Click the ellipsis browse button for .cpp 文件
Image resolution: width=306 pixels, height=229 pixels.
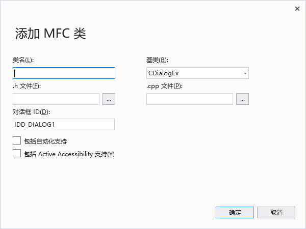242,99
